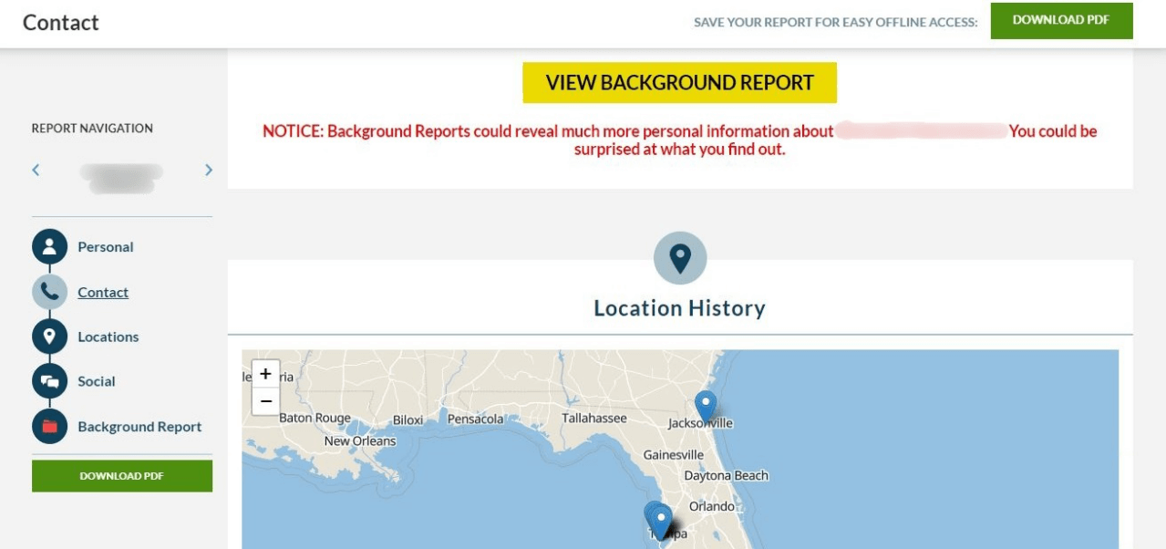Go back using the left navigation chevron
1166x549 pixels.
tap(36, 169)
